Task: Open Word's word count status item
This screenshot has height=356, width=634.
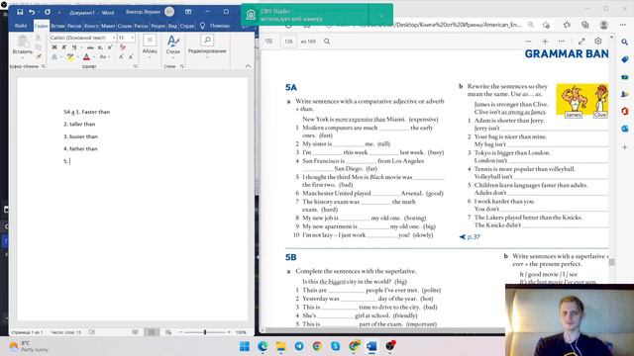Action: 66,332
